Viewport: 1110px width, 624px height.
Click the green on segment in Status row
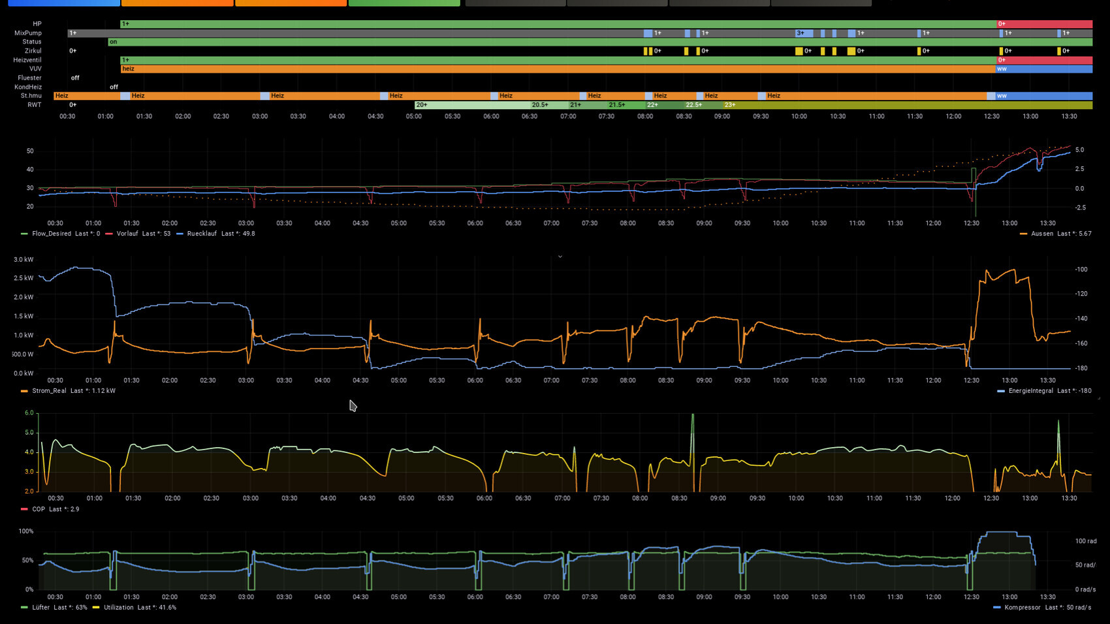(x=588, y=42)
